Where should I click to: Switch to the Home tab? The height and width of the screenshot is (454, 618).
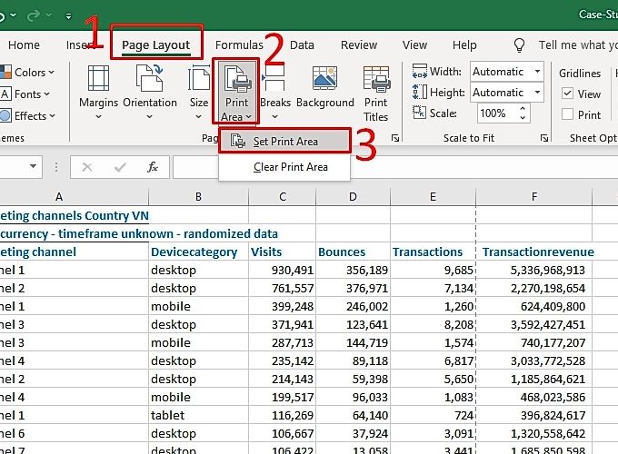(24, 44)
